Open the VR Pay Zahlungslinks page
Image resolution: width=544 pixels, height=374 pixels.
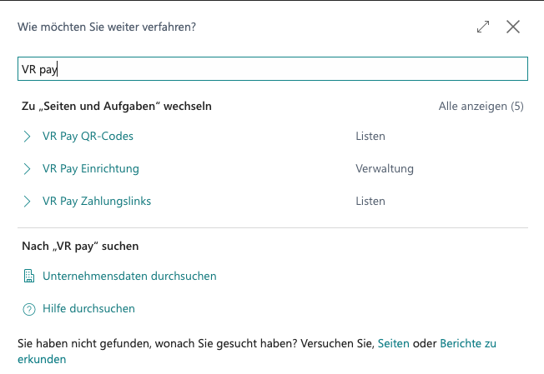[x=97, y=201]
